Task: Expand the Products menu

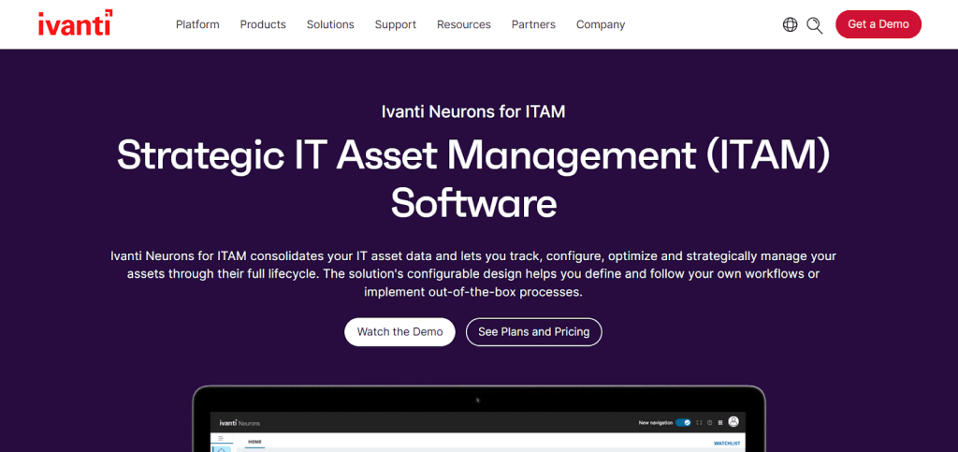Action: 263,24
